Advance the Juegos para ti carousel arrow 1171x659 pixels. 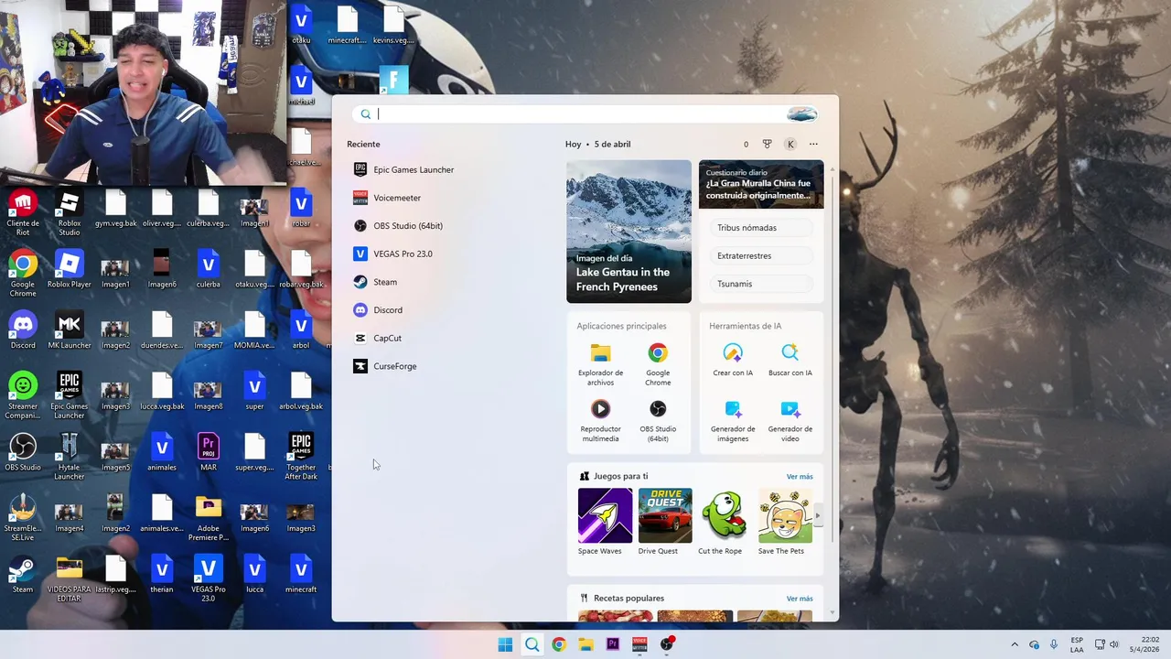click(817, 516)
